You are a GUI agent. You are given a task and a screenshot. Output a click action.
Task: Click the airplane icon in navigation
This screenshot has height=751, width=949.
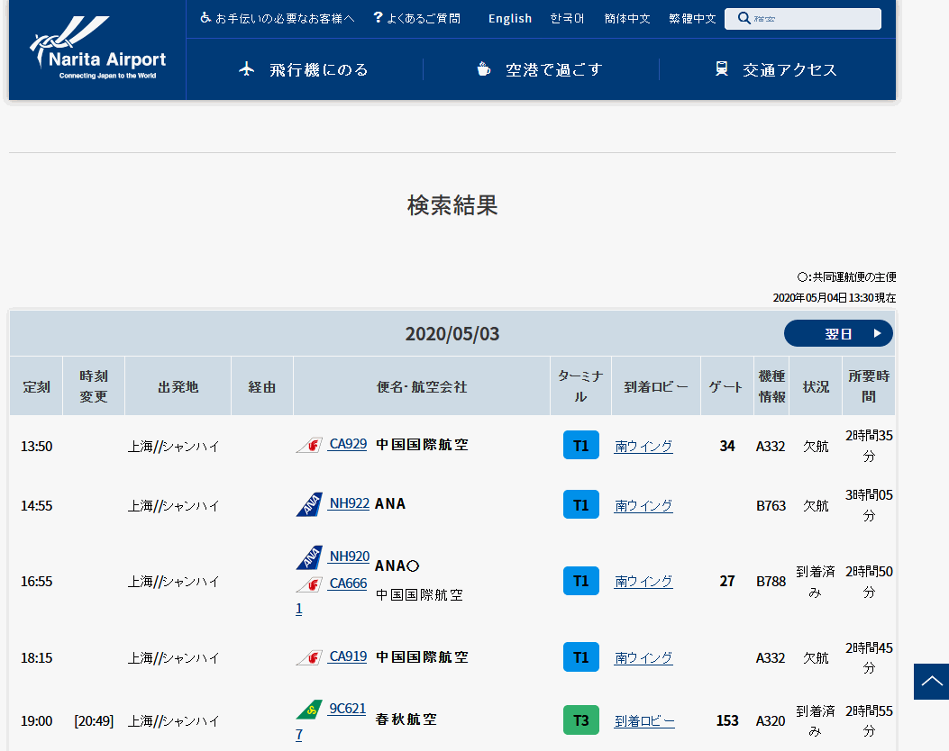click(x=246, y=69)
